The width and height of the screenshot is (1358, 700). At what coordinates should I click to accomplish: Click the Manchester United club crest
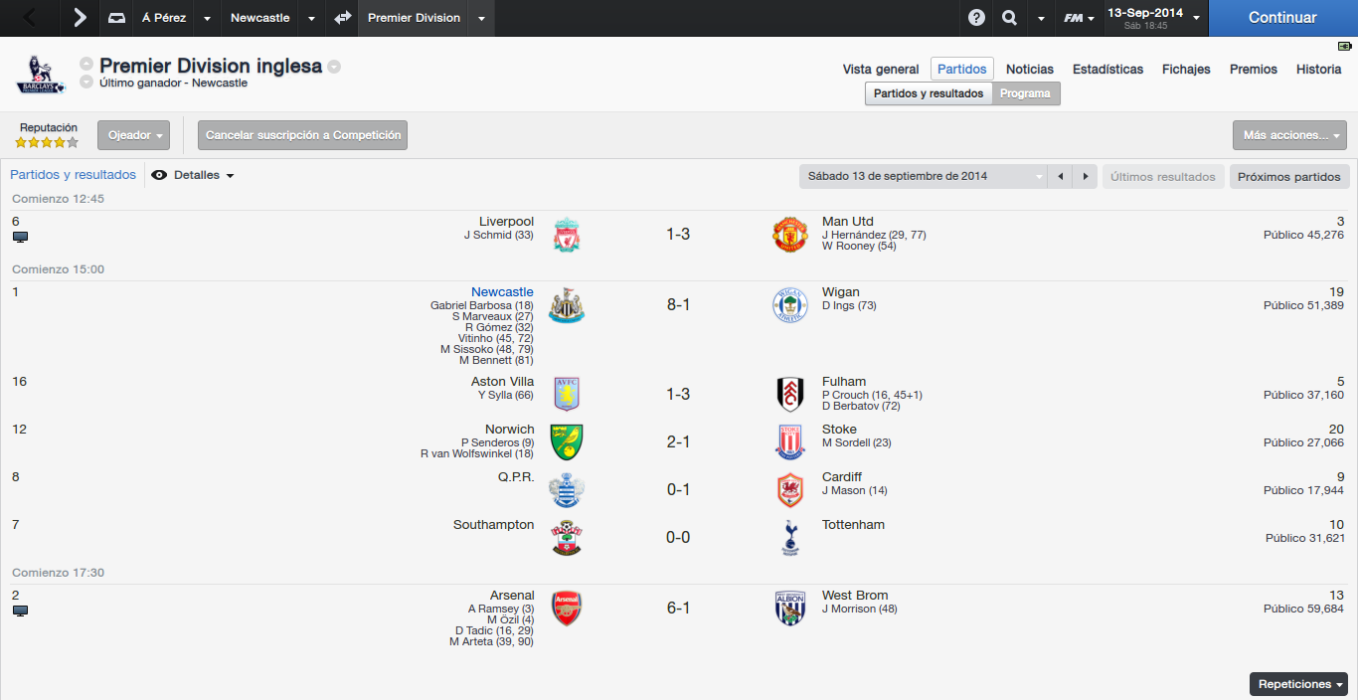pos(790,235)
